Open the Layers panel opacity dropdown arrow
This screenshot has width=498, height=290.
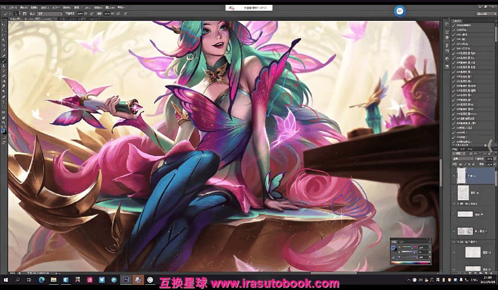pyautogui.click(x=495, y=159)
